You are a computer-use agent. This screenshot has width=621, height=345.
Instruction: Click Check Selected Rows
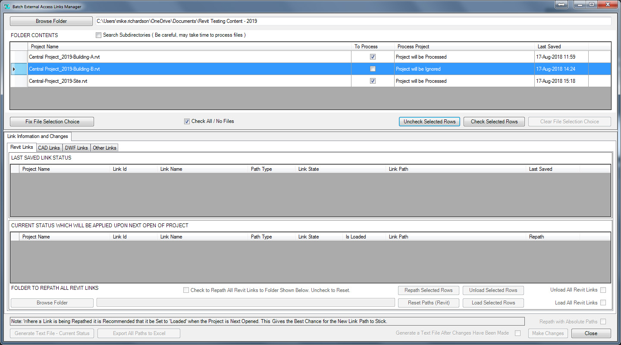click(494, 121)
